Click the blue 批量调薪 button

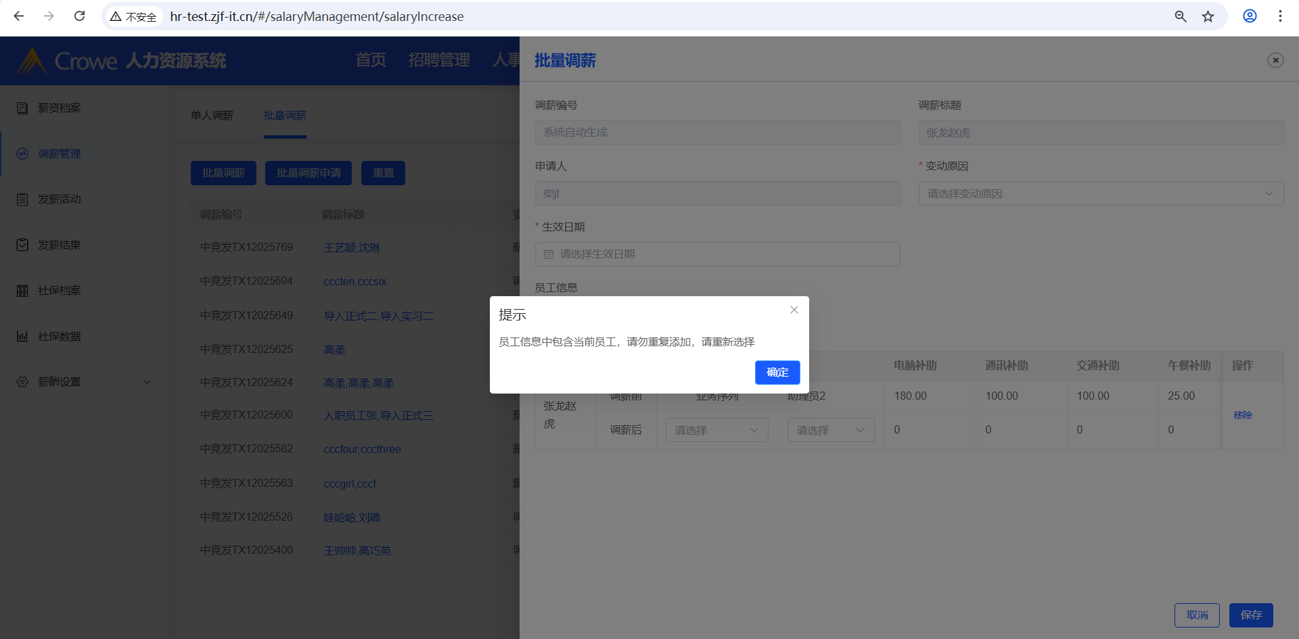[x=223, y=173]
